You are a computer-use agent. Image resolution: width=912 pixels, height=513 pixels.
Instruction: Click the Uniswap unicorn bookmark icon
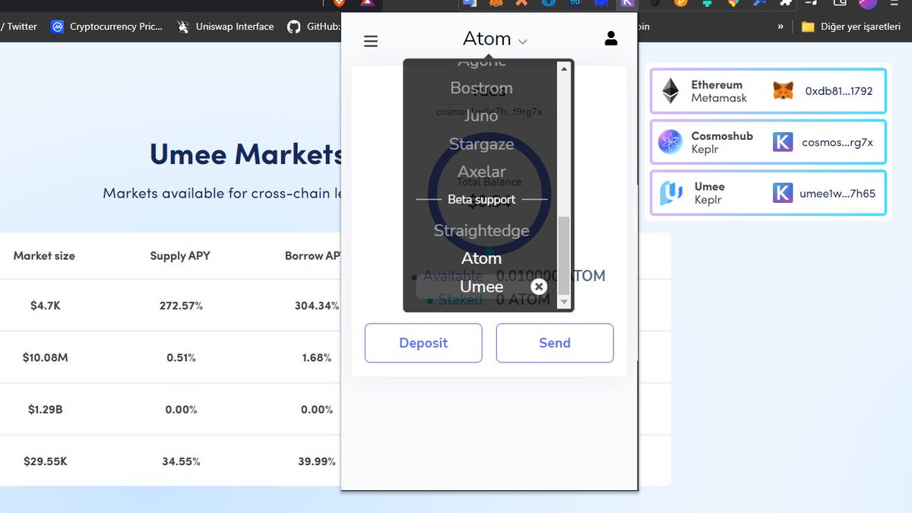point(183,27)
